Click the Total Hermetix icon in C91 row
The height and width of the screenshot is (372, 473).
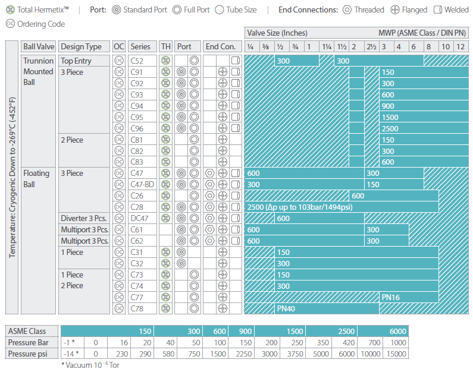coord(166,72)
